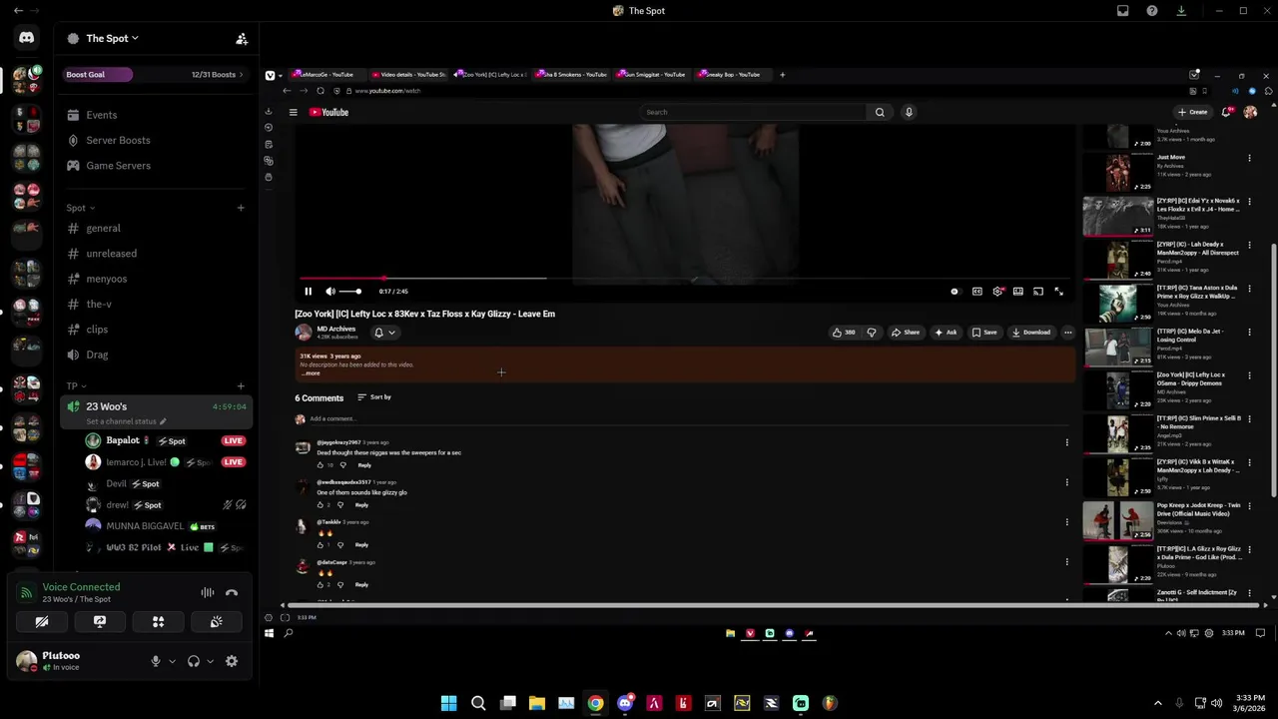1278x719 pixels.
Task: Dislike the Leave Em video
Action: pyautogui.click(x=871, y=333)
